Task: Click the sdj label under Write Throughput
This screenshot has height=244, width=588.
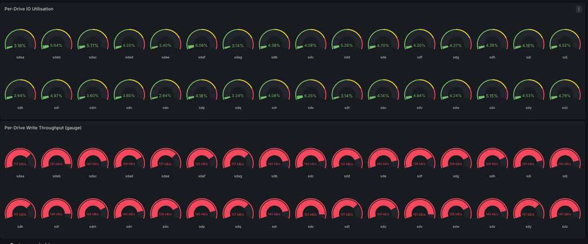Action: coord(565,177)
